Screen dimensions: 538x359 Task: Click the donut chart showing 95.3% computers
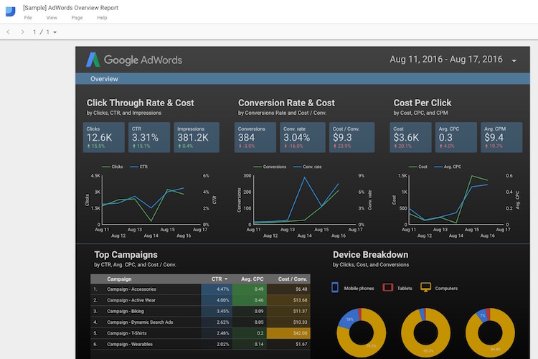click(426, 333)
